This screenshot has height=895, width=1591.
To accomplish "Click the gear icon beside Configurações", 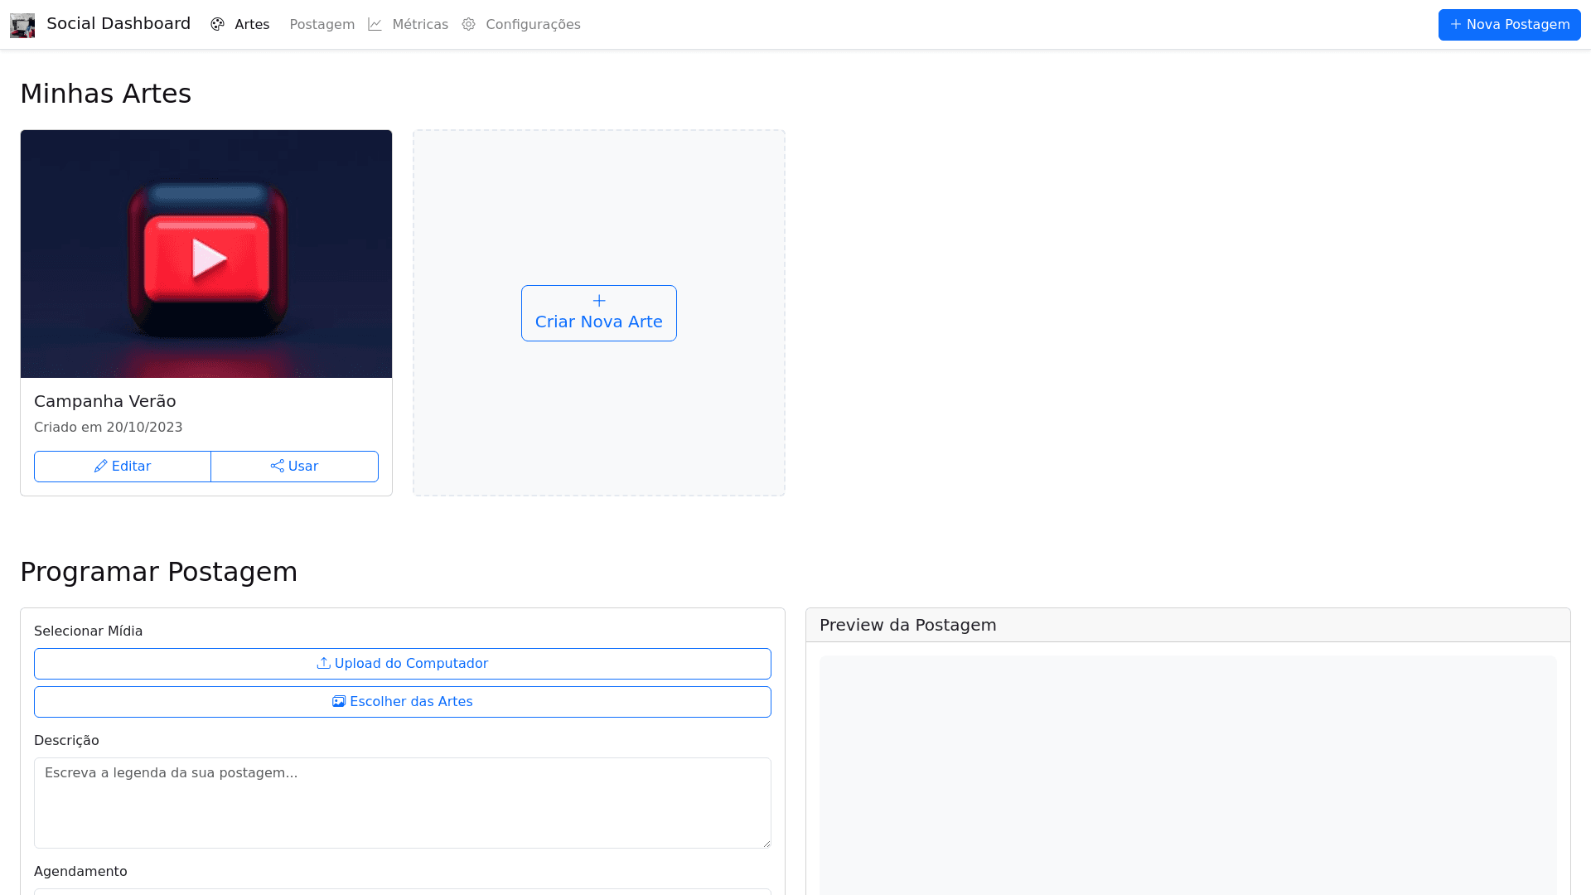I will (469, 25).
